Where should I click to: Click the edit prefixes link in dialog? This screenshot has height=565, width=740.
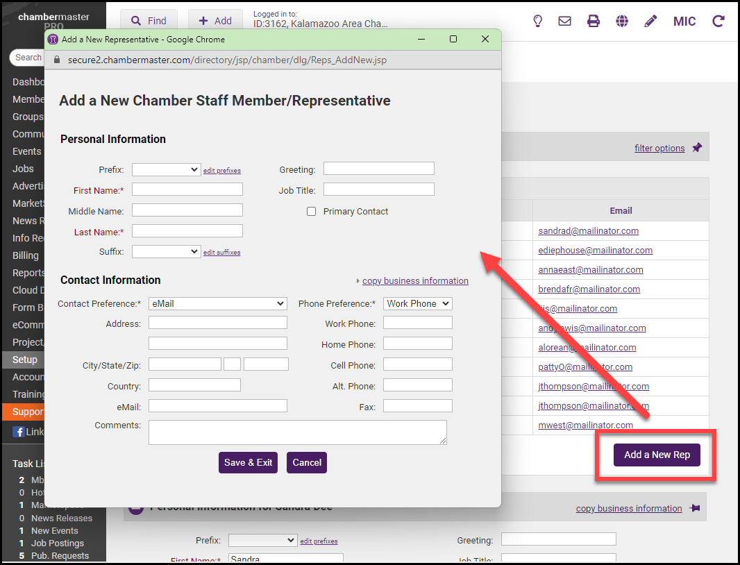pyautogui.click(x=221, y=170)
